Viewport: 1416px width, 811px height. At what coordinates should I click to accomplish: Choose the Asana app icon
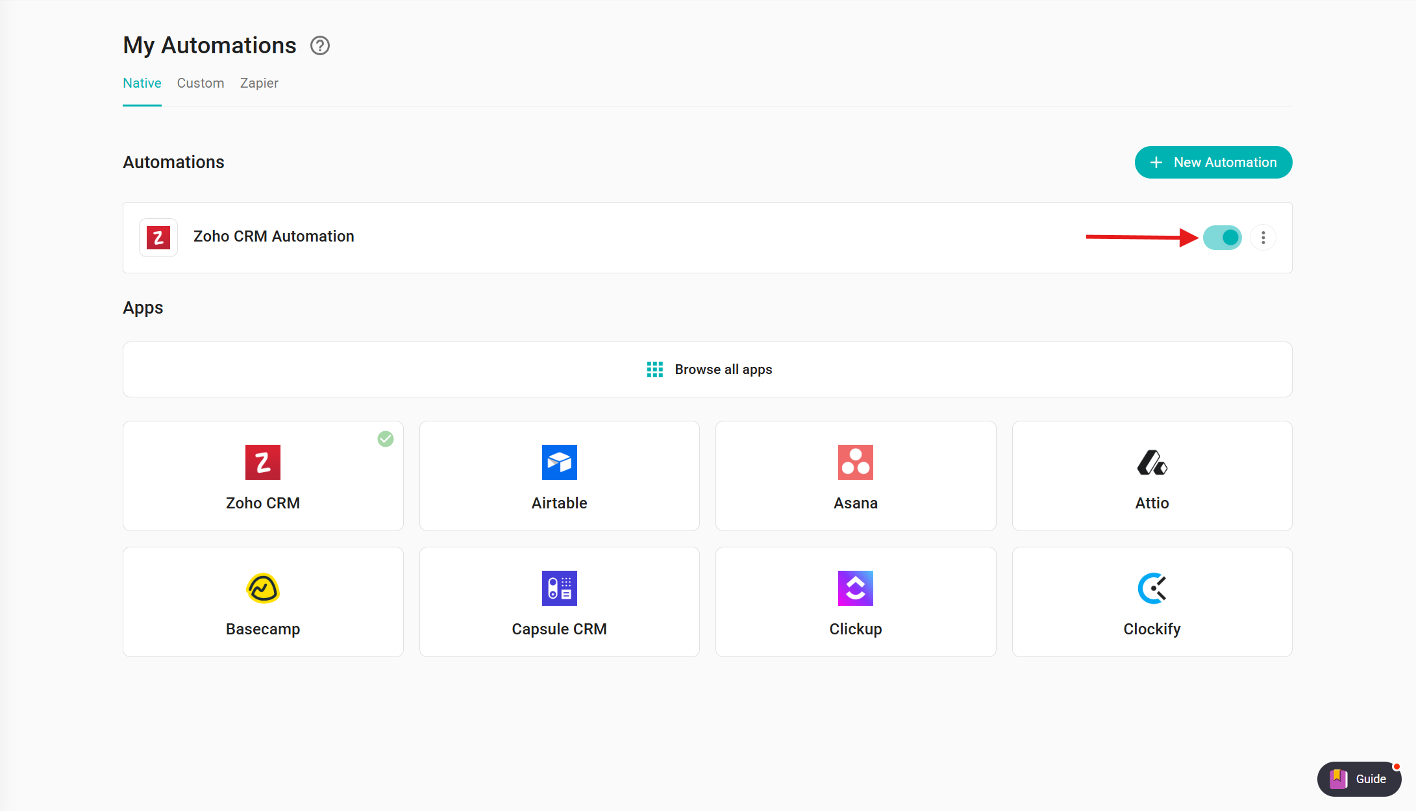(855, 462)
